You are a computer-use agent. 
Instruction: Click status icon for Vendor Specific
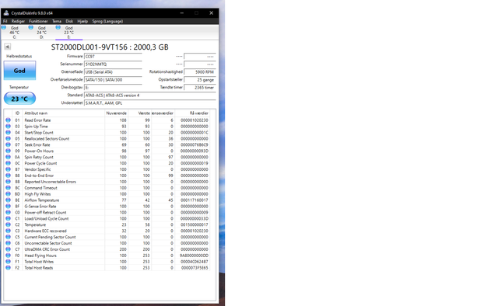(8, 169)
